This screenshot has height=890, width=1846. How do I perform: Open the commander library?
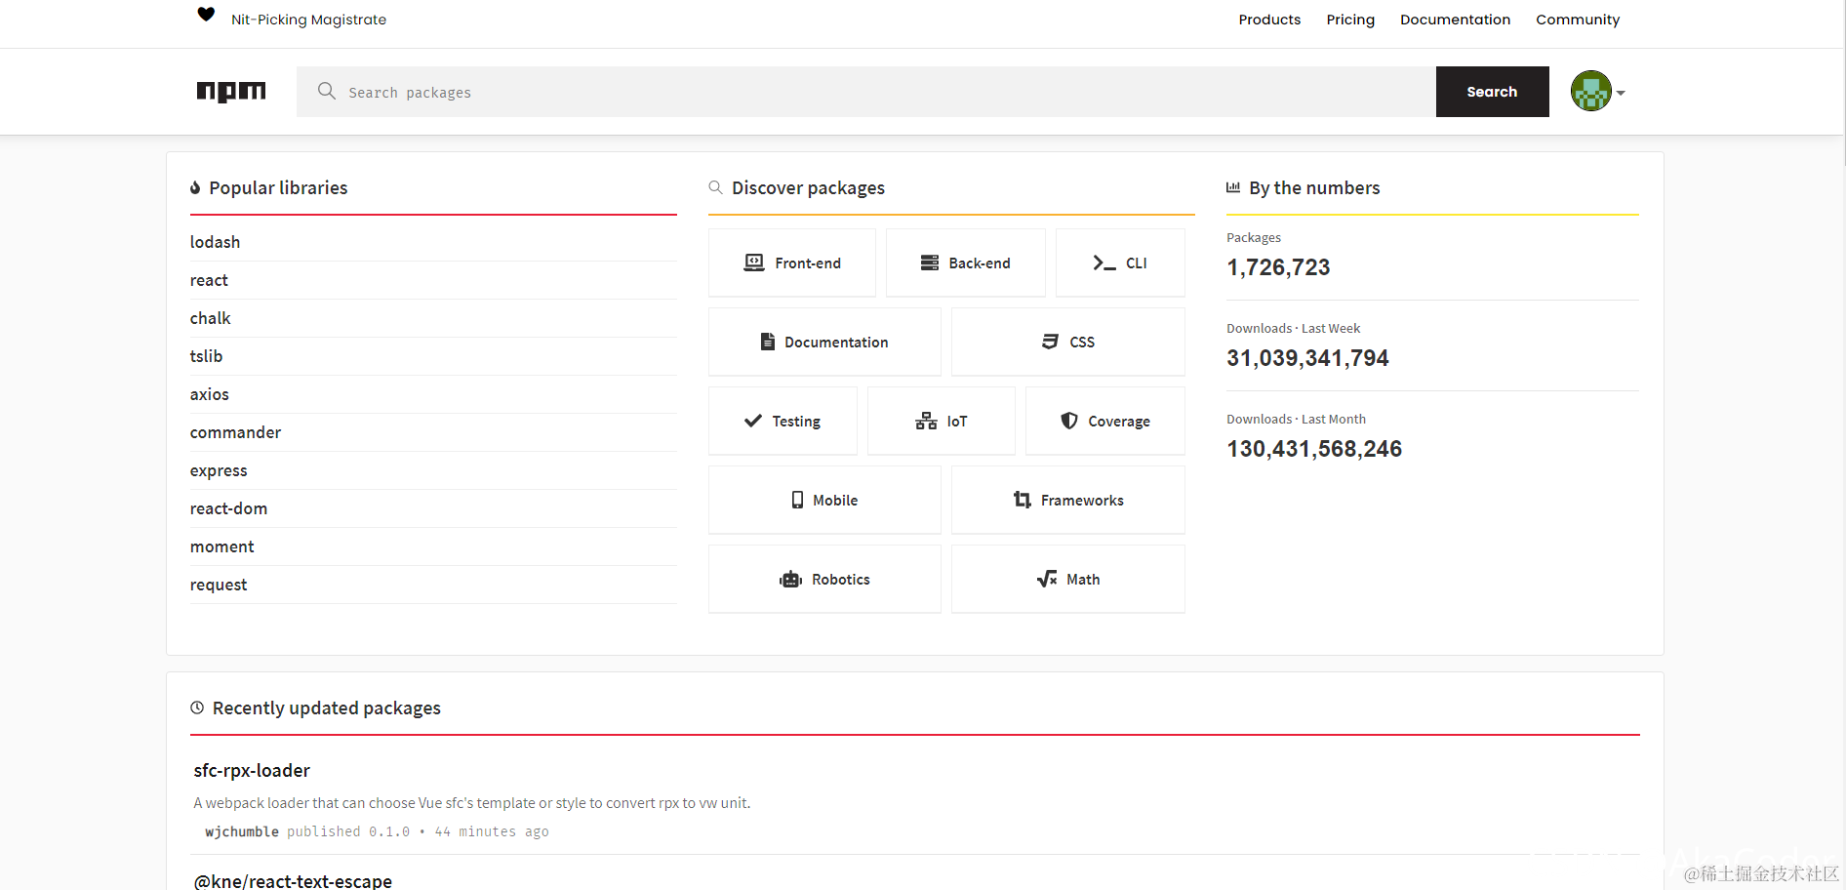tap(235, 432)
